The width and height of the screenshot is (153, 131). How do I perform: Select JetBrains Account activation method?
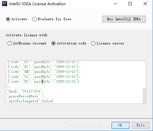click(x=27, y=43)
